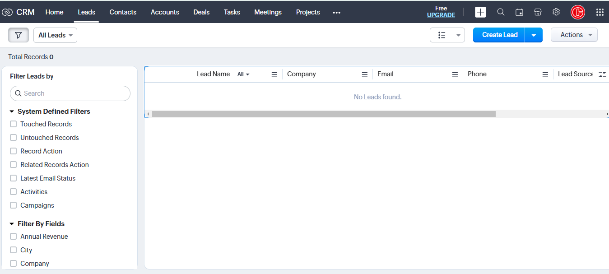This screenshot has height=274, width=609.
Task: Check the Company field filter
Action: pos(14,264)
